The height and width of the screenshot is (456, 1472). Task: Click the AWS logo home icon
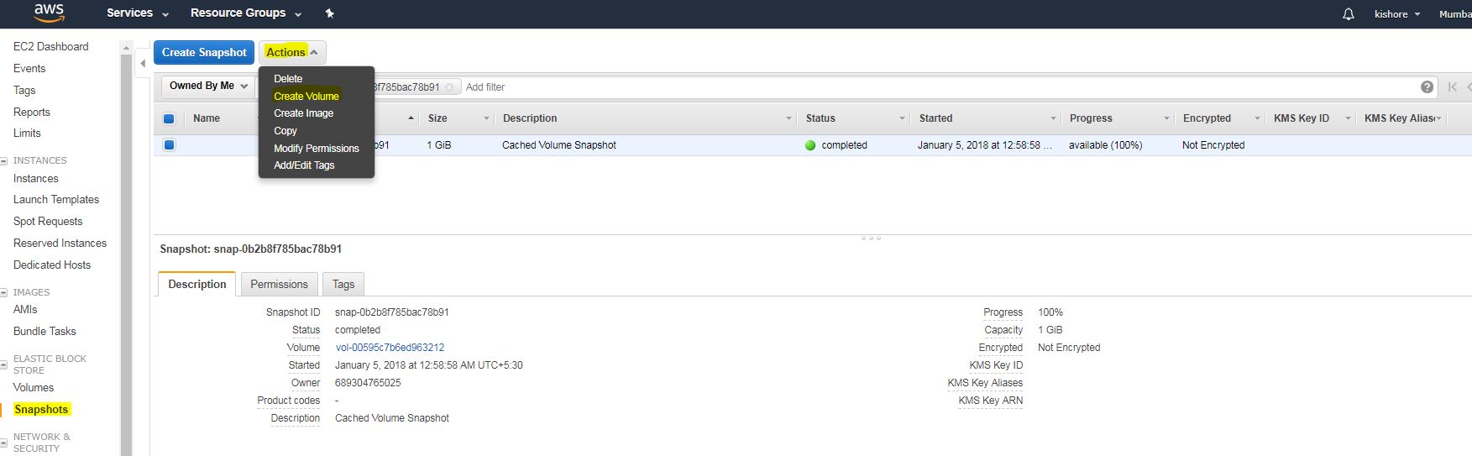tap(49, 13)
